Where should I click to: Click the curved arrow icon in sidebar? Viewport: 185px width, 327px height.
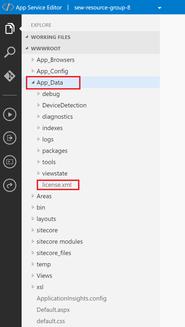[x=10, y=185]
